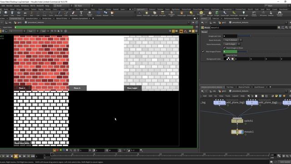Screen dimensions: 291x164
Task: Jump to the first frame
Action: [x=3, y=156]
